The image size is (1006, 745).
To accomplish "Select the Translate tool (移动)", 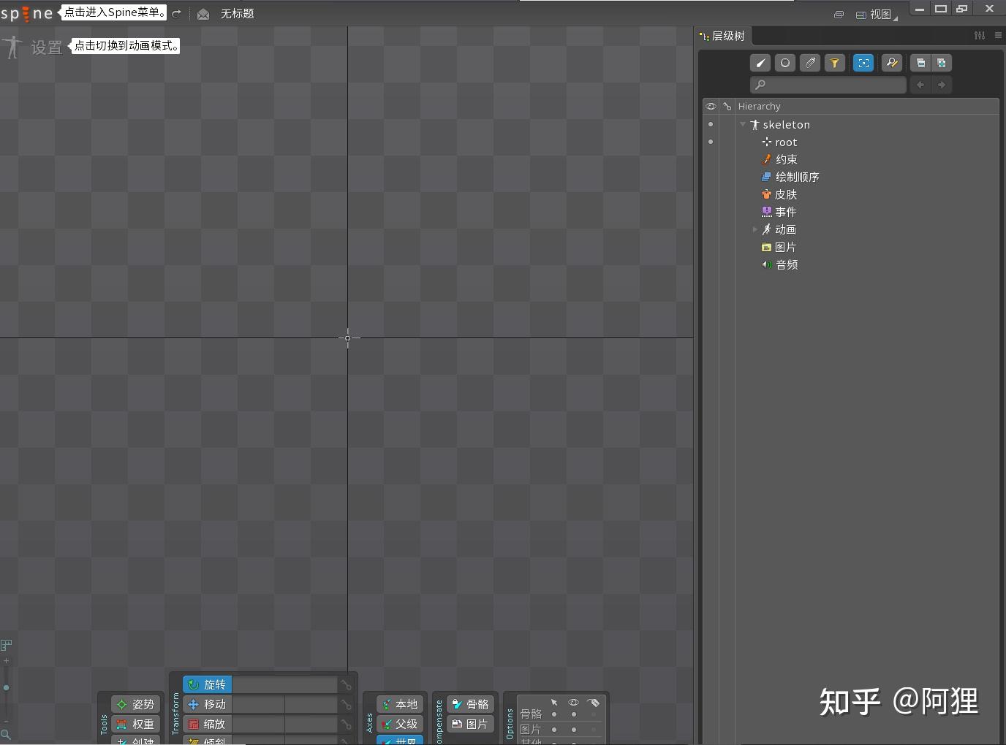I will [207, 704].
